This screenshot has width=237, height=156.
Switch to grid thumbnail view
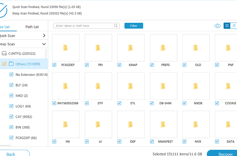coord(227,26)
